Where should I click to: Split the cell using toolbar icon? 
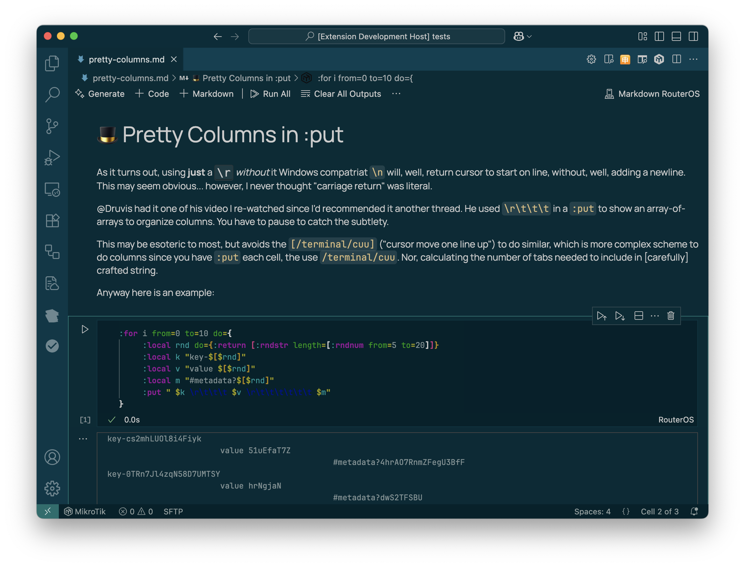coord(638,316)
